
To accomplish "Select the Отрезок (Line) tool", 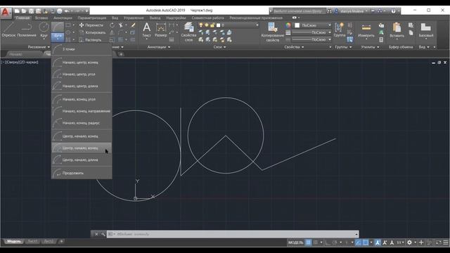I will [x=8, y=30].
